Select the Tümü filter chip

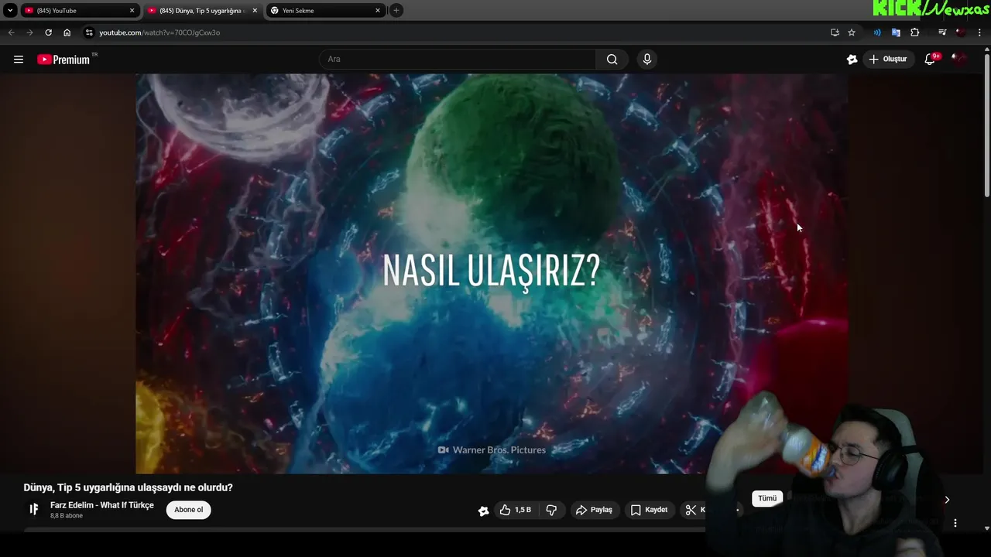767,498
